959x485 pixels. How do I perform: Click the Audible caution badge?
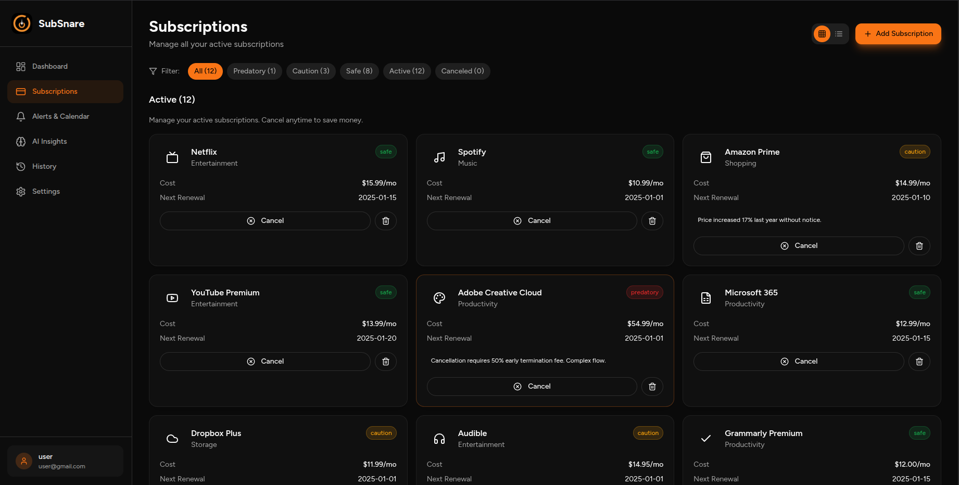pyautogui.click(x=648, y=433)
